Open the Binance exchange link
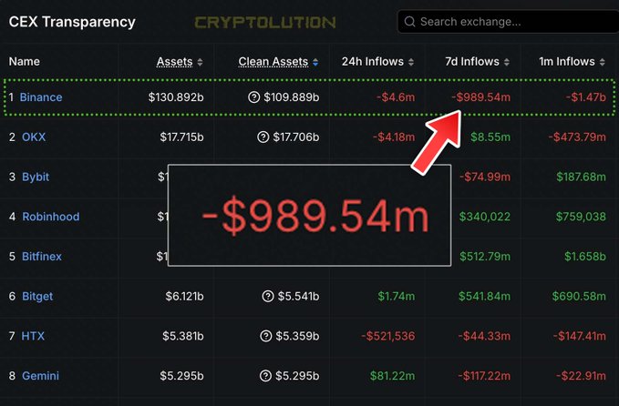The image size is (619, 406). point(42,96)
